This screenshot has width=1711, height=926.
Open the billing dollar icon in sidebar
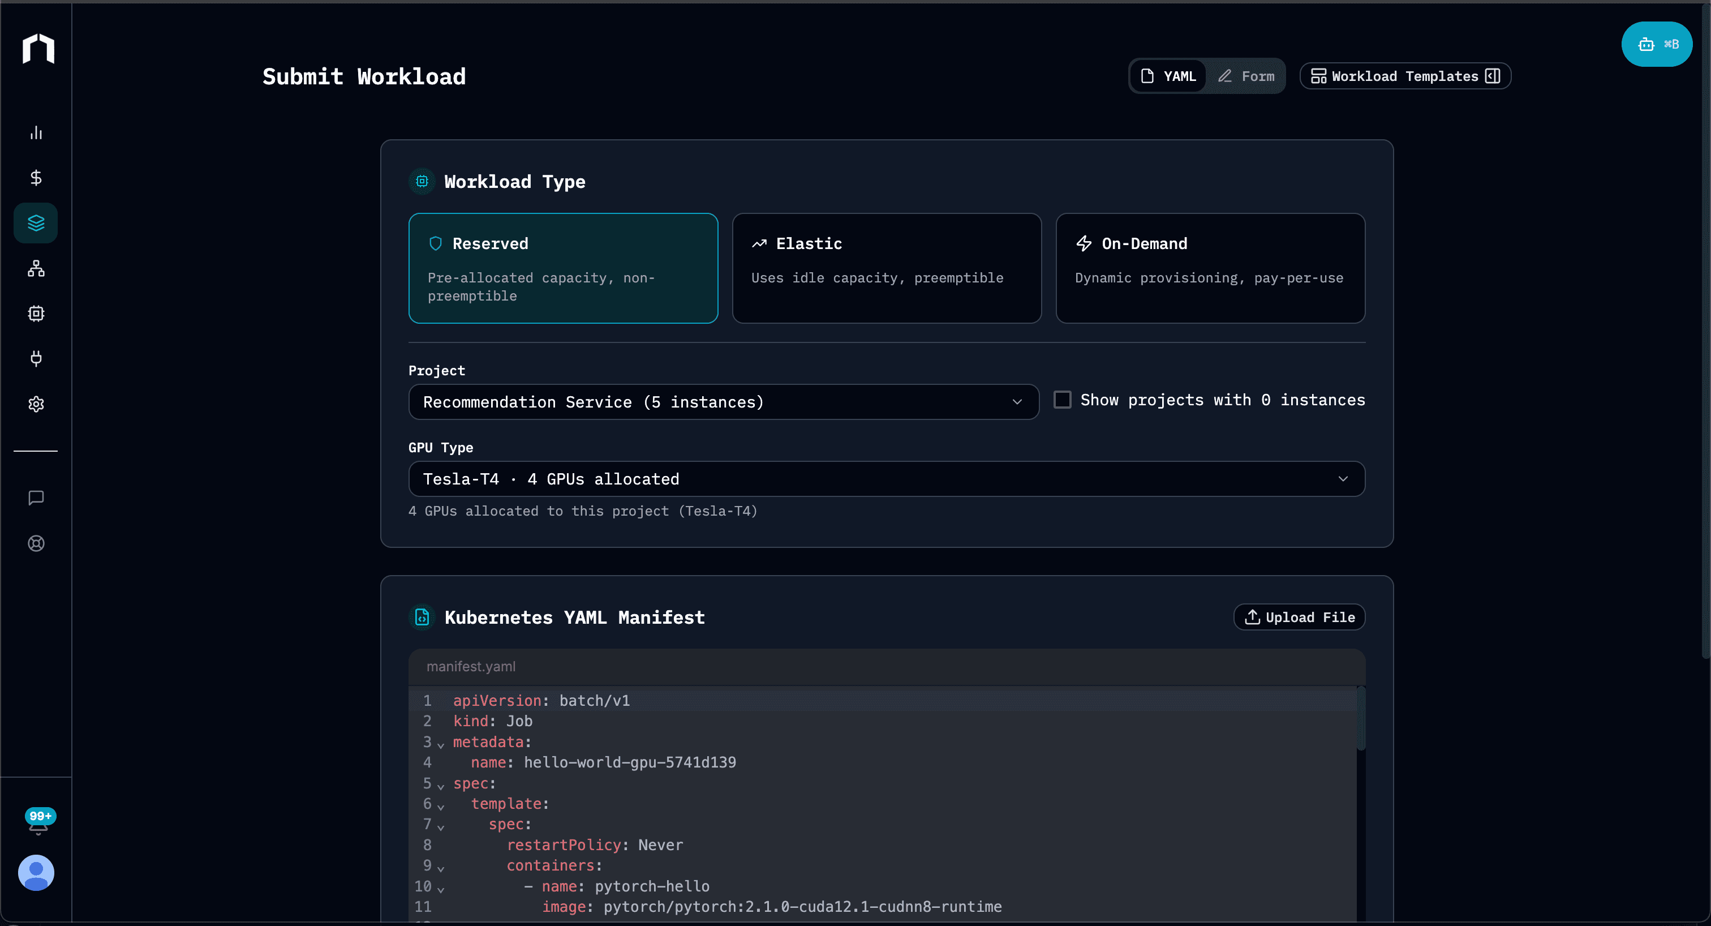[36, 177]
